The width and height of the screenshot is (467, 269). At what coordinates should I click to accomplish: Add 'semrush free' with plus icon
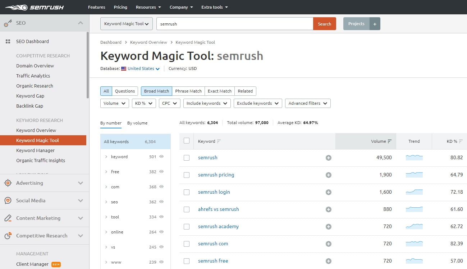click(x=328, y=261)
